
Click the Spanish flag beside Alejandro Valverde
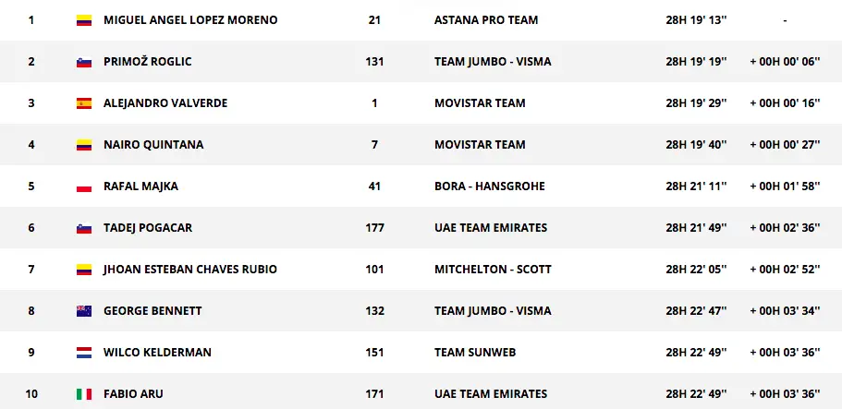(84, 103)
